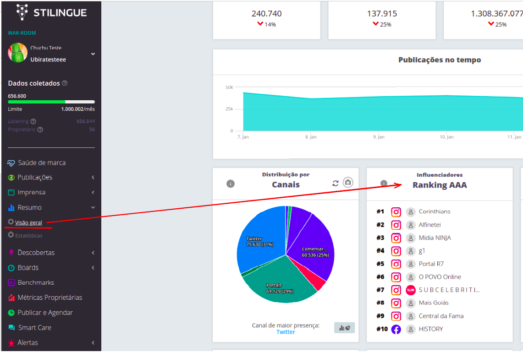Expand the Publicações menu chevron

[93, 178]
